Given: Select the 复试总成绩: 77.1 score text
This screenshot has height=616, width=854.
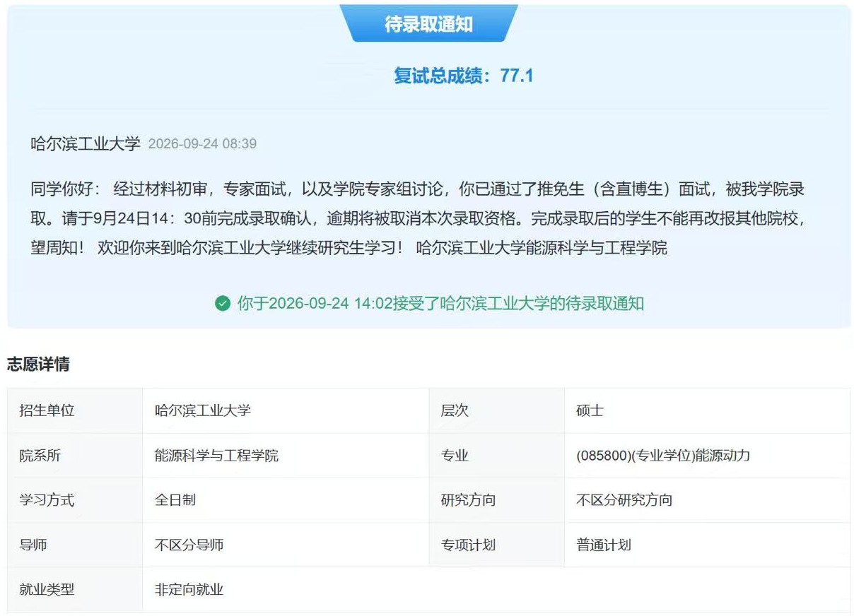Looking at the screenshot, I should point(463,76).
